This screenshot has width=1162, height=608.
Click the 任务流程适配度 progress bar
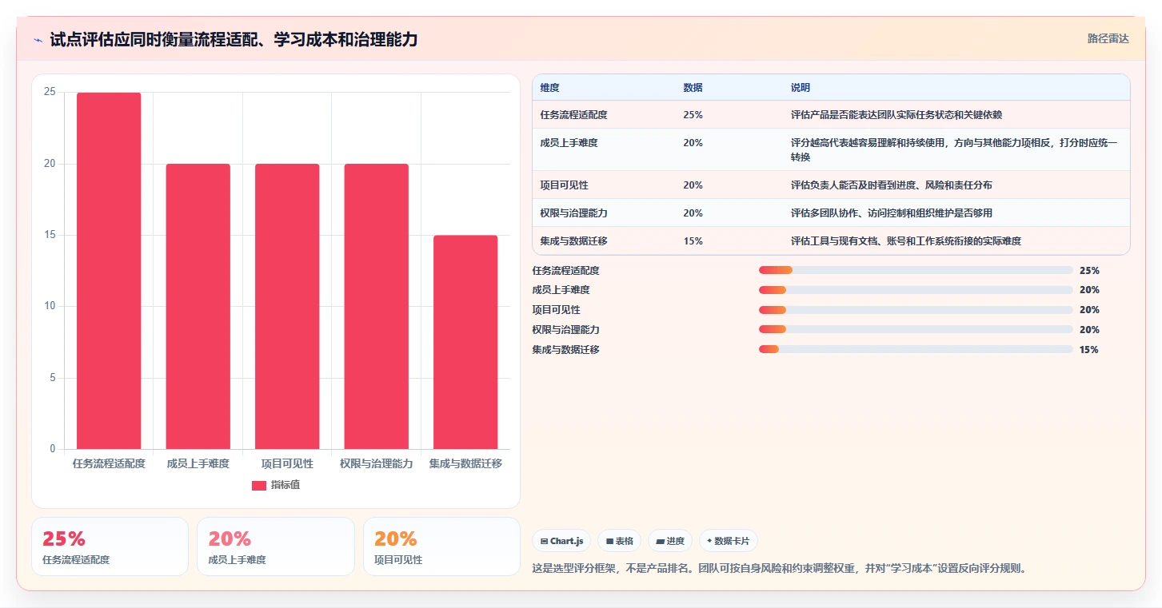916,270
